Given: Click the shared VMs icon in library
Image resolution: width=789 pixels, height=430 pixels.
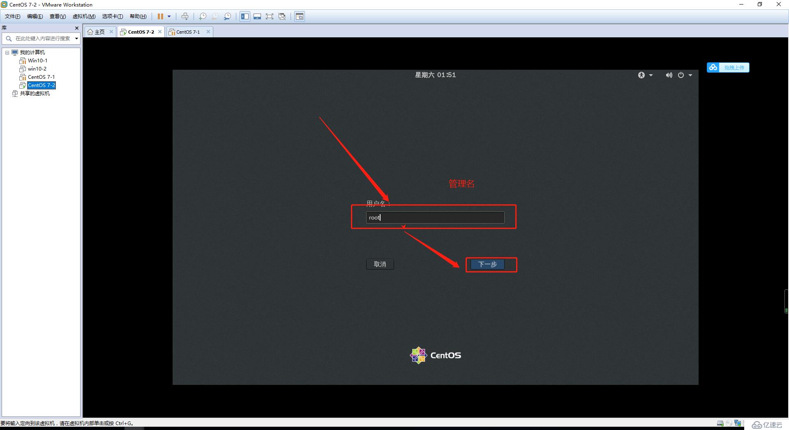Looking at the screenshot, I should [x=15, y=94].
